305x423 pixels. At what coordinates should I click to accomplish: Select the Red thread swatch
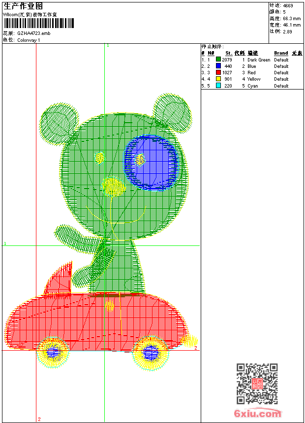click(x=218, y=72)
